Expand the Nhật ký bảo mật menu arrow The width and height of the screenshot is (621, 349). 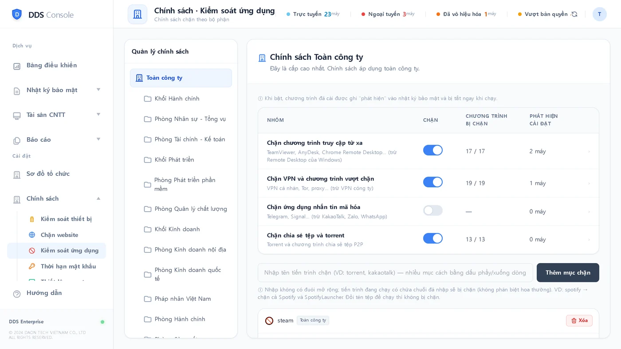coord(98,89)
